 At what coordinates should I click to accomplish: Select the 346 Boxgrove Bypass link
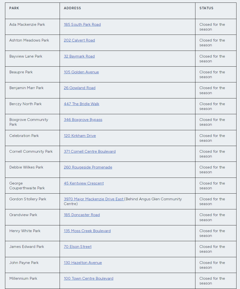[x=83, y=120]
